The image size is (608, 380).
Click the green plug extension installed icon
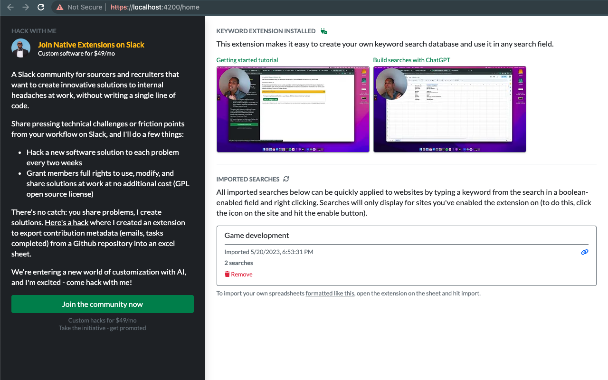(324, 31)
